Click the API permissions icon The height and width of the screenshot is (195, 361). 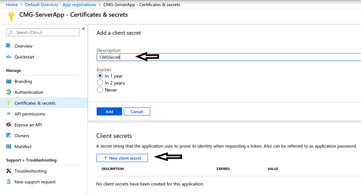[9, 114]
